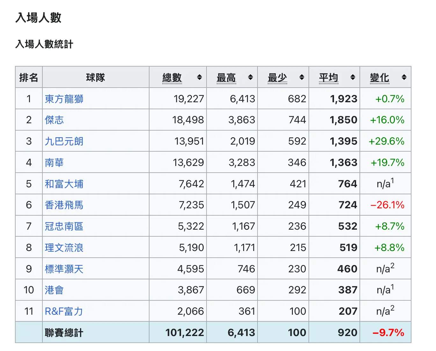This screenshot has width=436, height=351.
Task: Click the +19.7% change value
Action: tap(387, 162)
